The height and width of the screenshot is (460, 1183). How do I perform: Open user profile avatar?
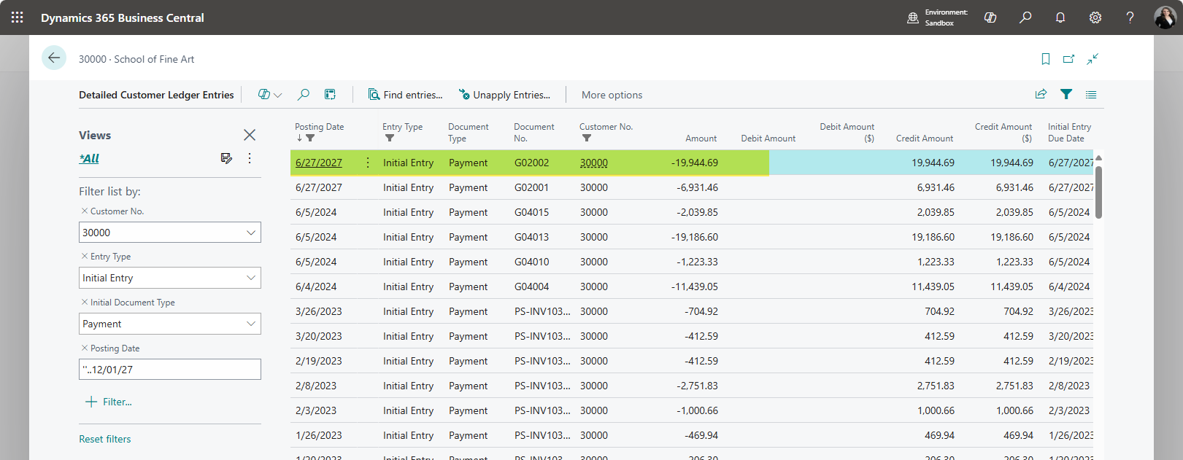[x=1165, y=17]
